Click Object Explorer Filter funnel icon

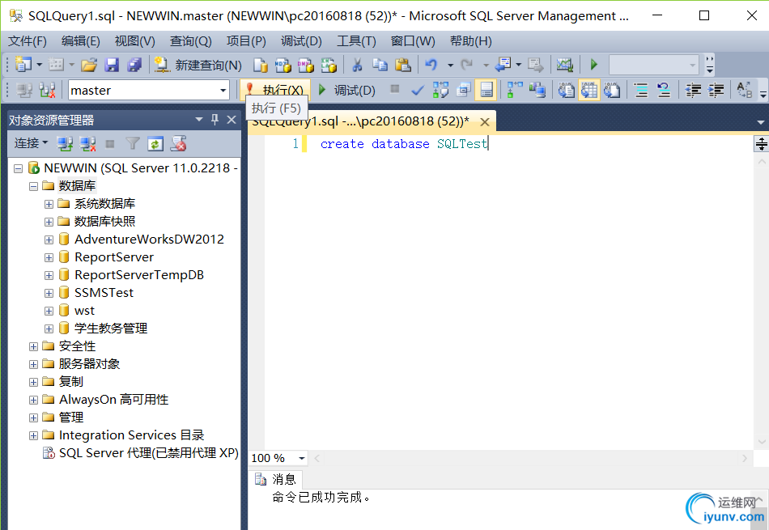133,144
